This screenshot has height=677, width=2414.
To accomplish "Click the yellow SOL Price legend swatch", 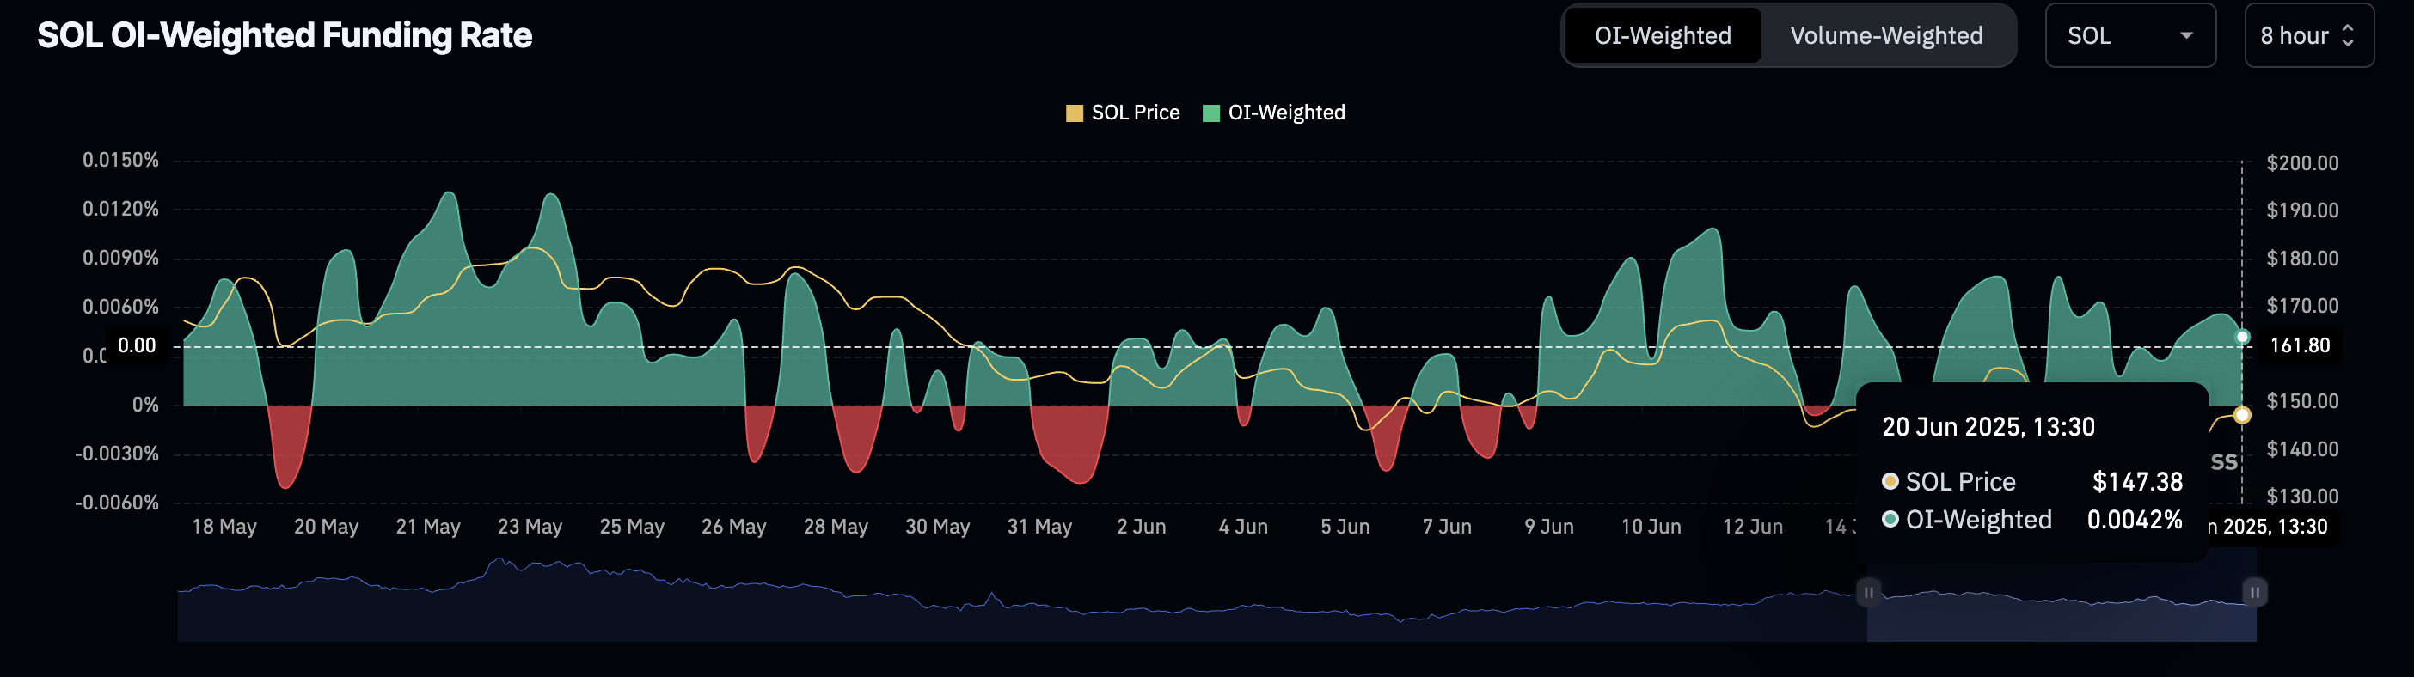I will coord(1074,113).
